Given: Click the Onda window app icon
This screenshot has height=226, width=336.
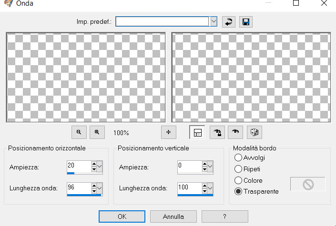Looking at the screenshot, I should click(9, 3).
